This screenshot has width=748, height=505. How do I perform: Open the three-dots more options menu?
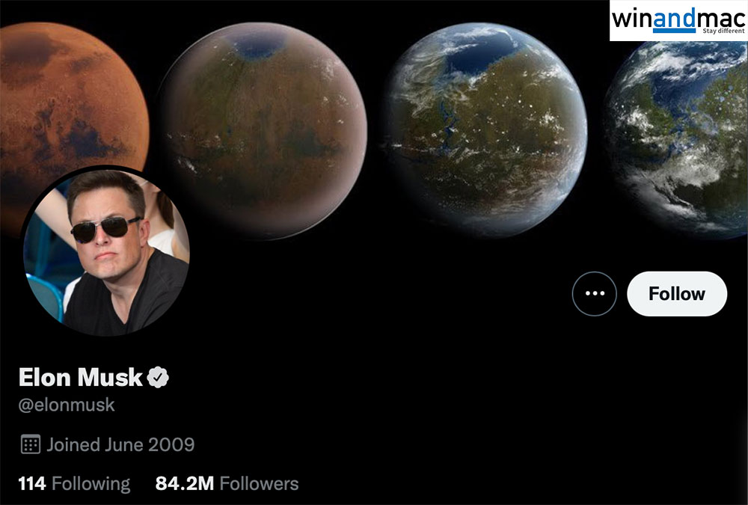(595, 293)
